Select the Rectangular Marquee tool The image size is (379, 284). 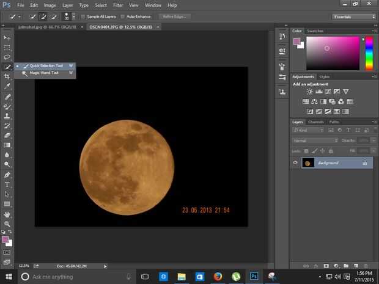pyautogui.click(x=7, y=47)
